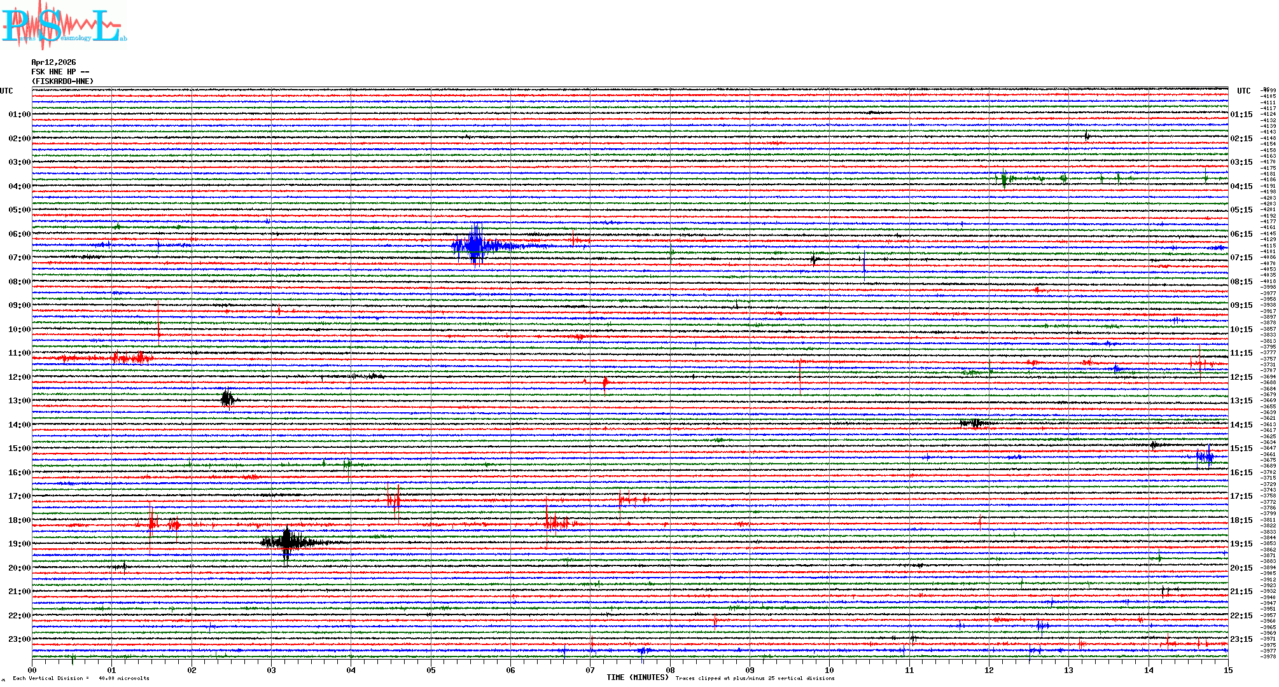Click the 23:15 label on right axis
The image size is (1279, 687).
click(1241, 639)
